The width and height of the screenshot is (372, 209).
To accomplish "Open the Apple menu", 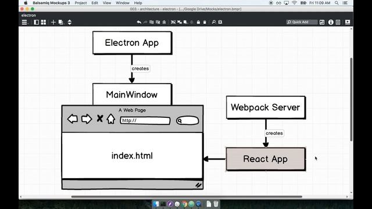I will tap(26, 3).
